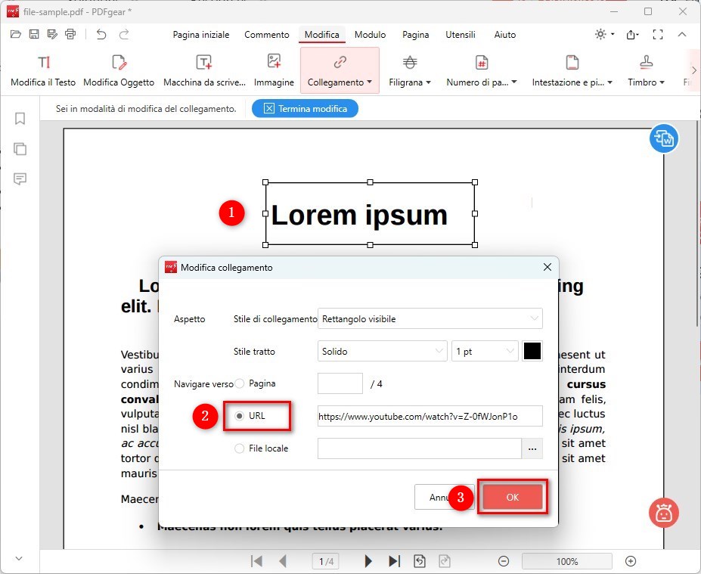
Task: Switch to the Commento ribbon tab
Action: coord(267,34)
